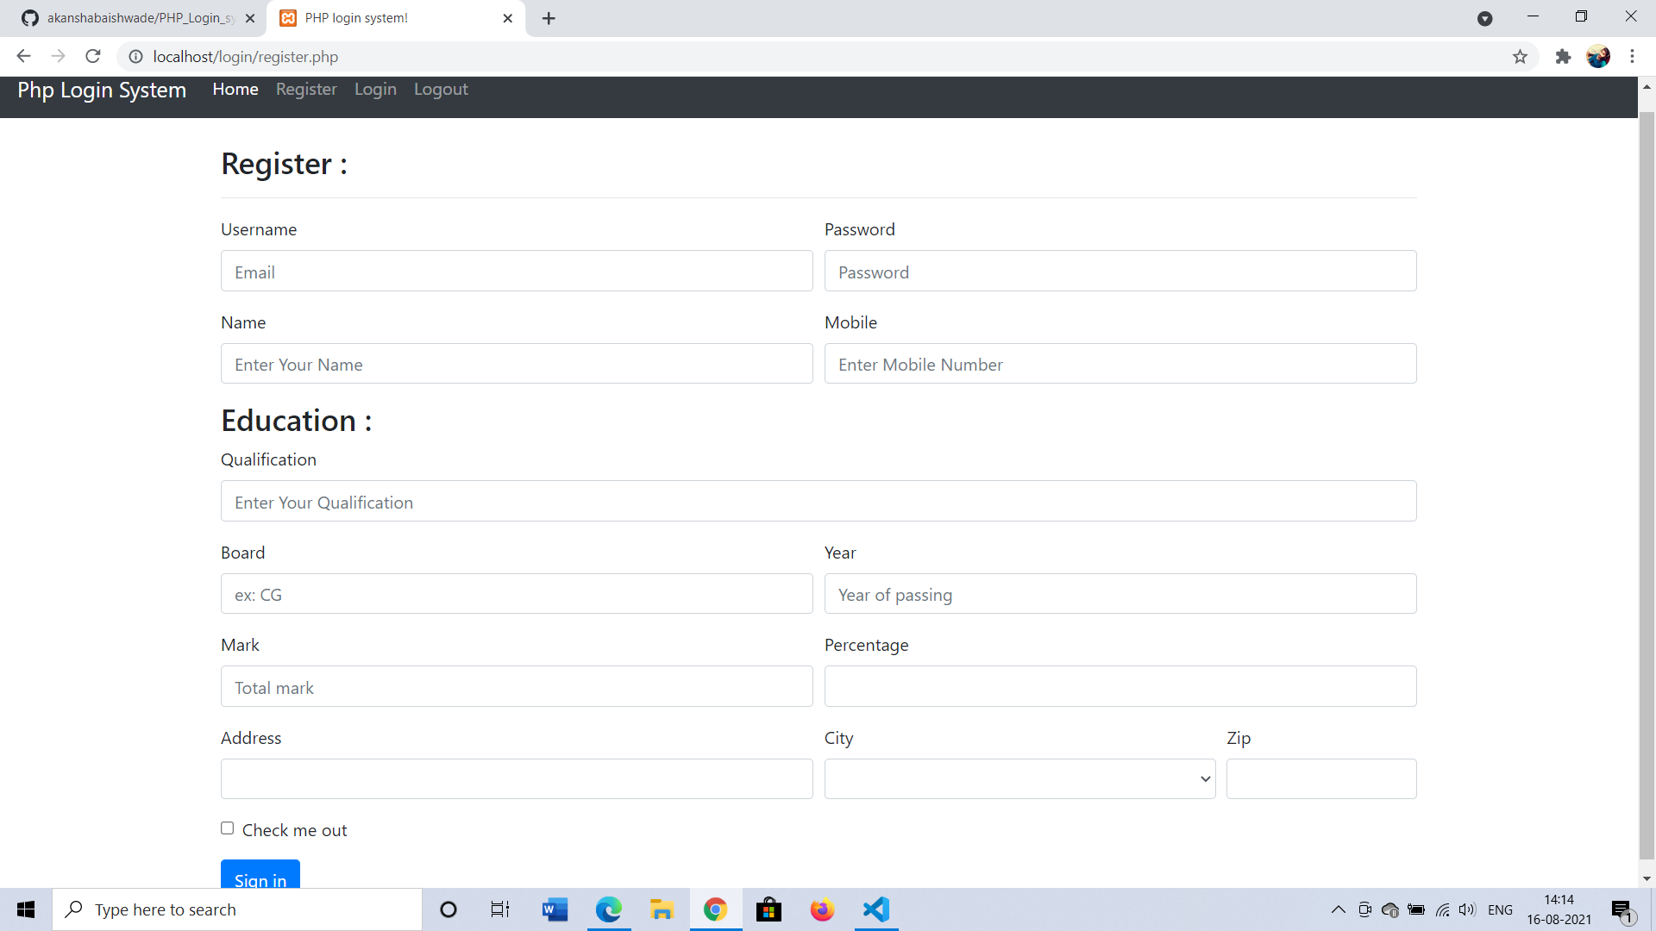Open the Chrome three-dot menu
The width and height of the screenshot is (1656, 931).
coord(1632,56)
